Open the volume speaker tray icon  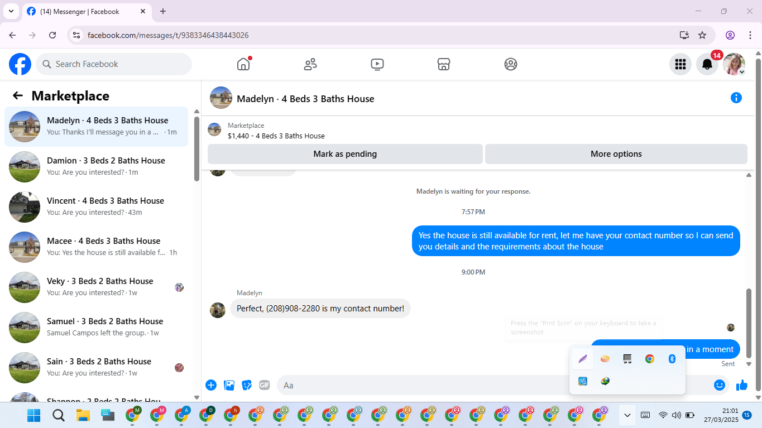click(676, 415)
